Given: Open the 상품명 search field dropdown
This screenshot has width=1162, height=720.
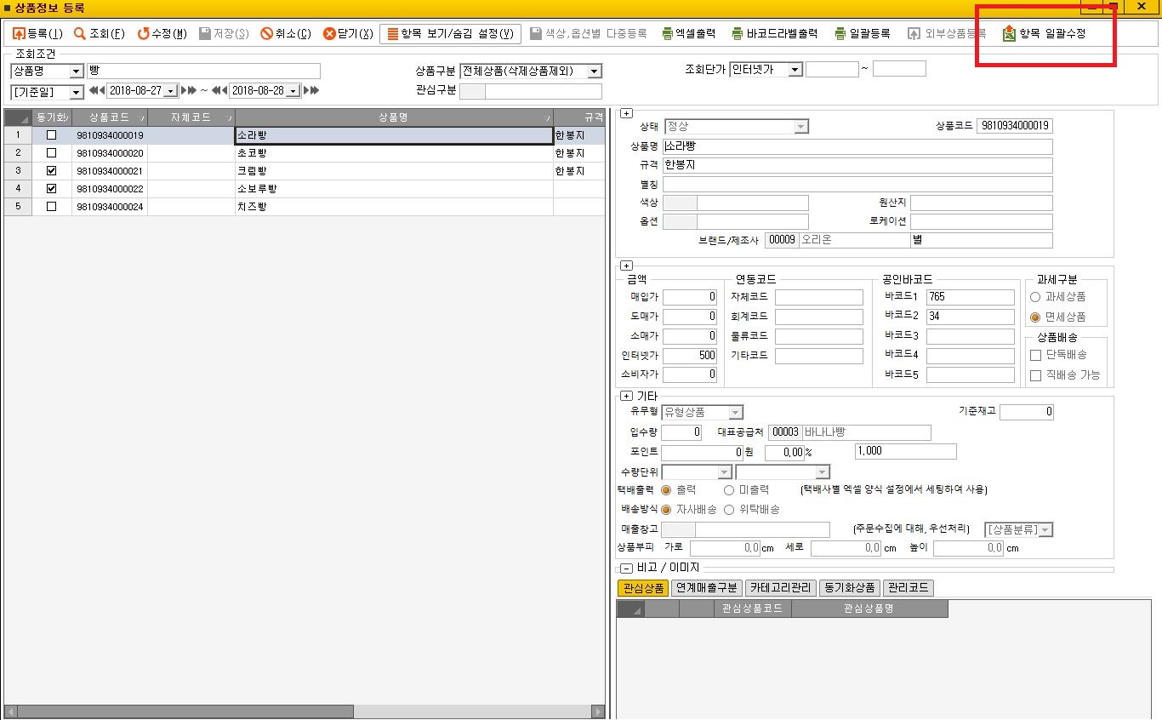Looking at the screenshot, I should (x=76, y=71).
